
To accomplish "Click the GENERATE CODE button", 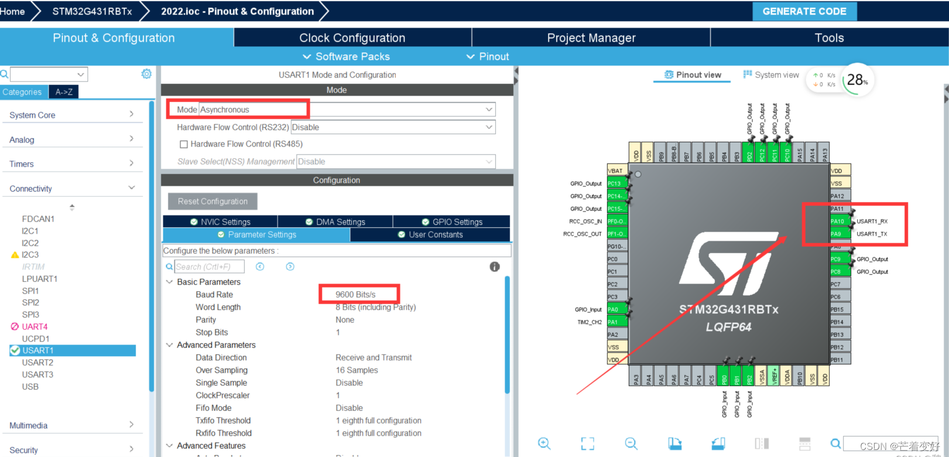I will pos(804,11).
